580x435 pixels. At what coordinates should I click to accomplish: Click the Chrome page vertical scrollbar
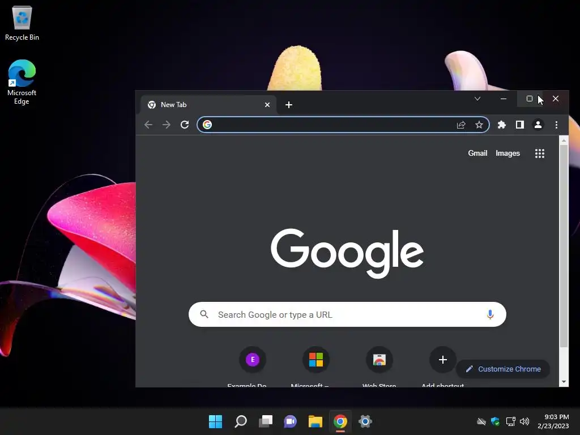coord(564,246)
